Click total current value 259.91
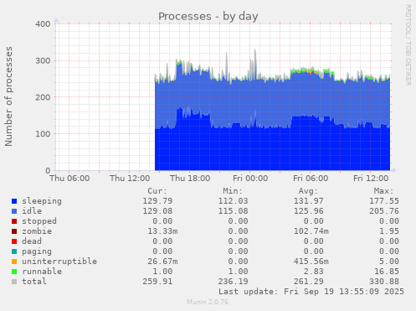This screenshot has height=311, width=416. coord(157,282)
